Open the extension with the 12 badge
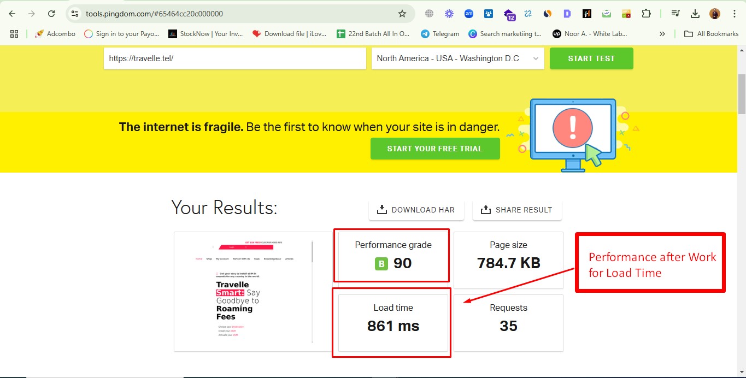The image size is (746, 378). click(509, 14)
